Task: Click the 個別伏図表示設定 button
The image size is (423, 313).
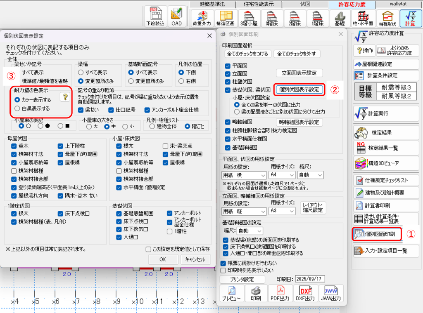Action: (x=299, y=89)
